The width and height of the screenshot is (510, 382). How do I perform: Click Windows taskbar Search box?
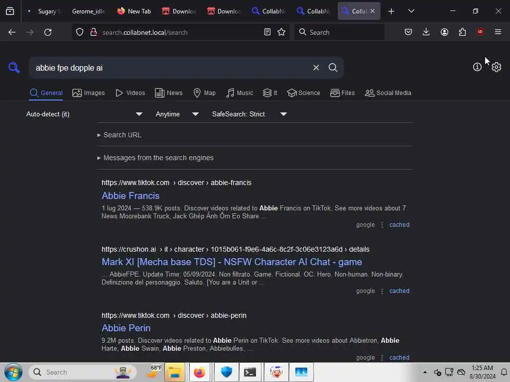[83, 372]
